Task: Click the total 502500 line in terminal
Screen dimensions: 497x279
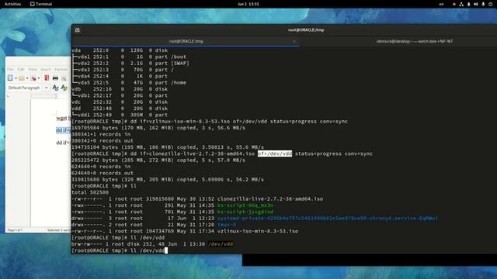Action: click(x=90, y=192)
